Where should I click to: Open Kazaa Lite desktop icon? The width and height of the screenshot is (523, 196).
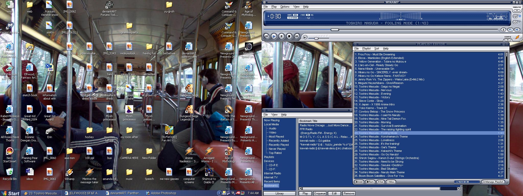coord(10,28)
